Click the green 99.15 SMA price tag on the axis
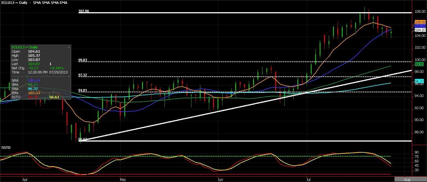Image resolution: width=427 pixels, height=182 pixels. tap(419, 64)
